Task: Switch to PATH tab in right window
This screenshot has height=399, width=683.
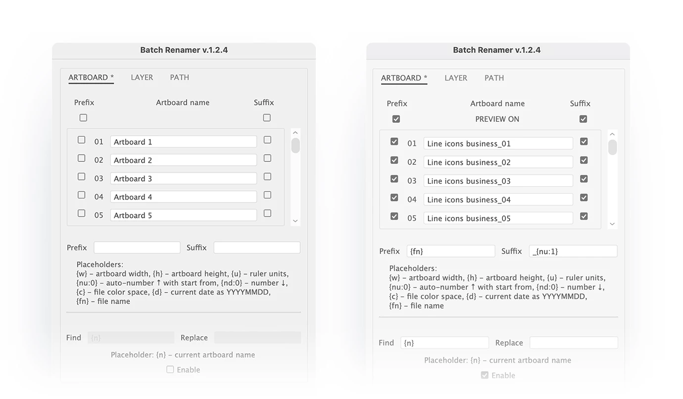Action: [494, 78]
